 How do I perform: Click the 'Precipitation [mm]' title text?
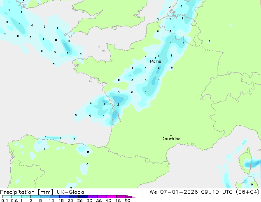coord(27,192)
